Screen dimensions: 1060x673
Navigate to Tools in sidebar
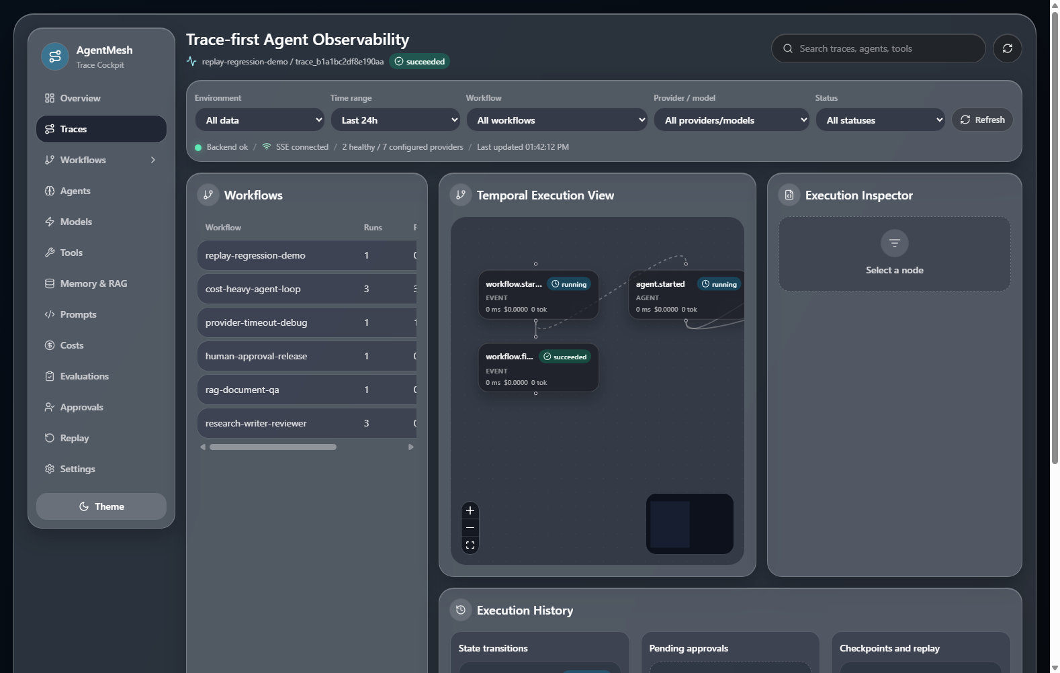point(101,253)
